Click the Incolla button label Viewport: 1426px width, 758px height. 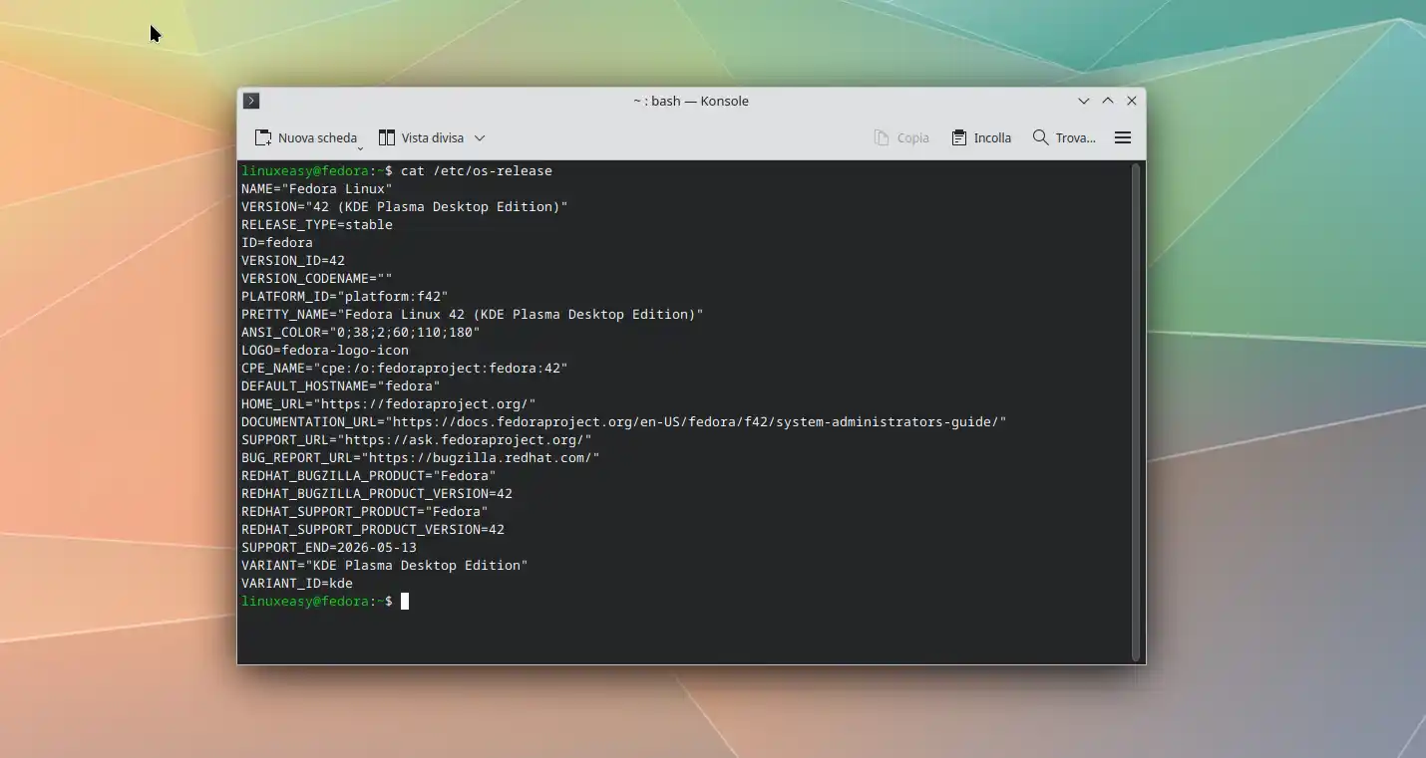(x=991, y=137)
